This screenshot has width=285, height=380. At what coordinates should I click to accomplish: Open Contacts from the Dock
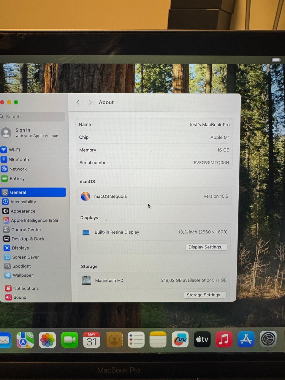coord(114,340)
